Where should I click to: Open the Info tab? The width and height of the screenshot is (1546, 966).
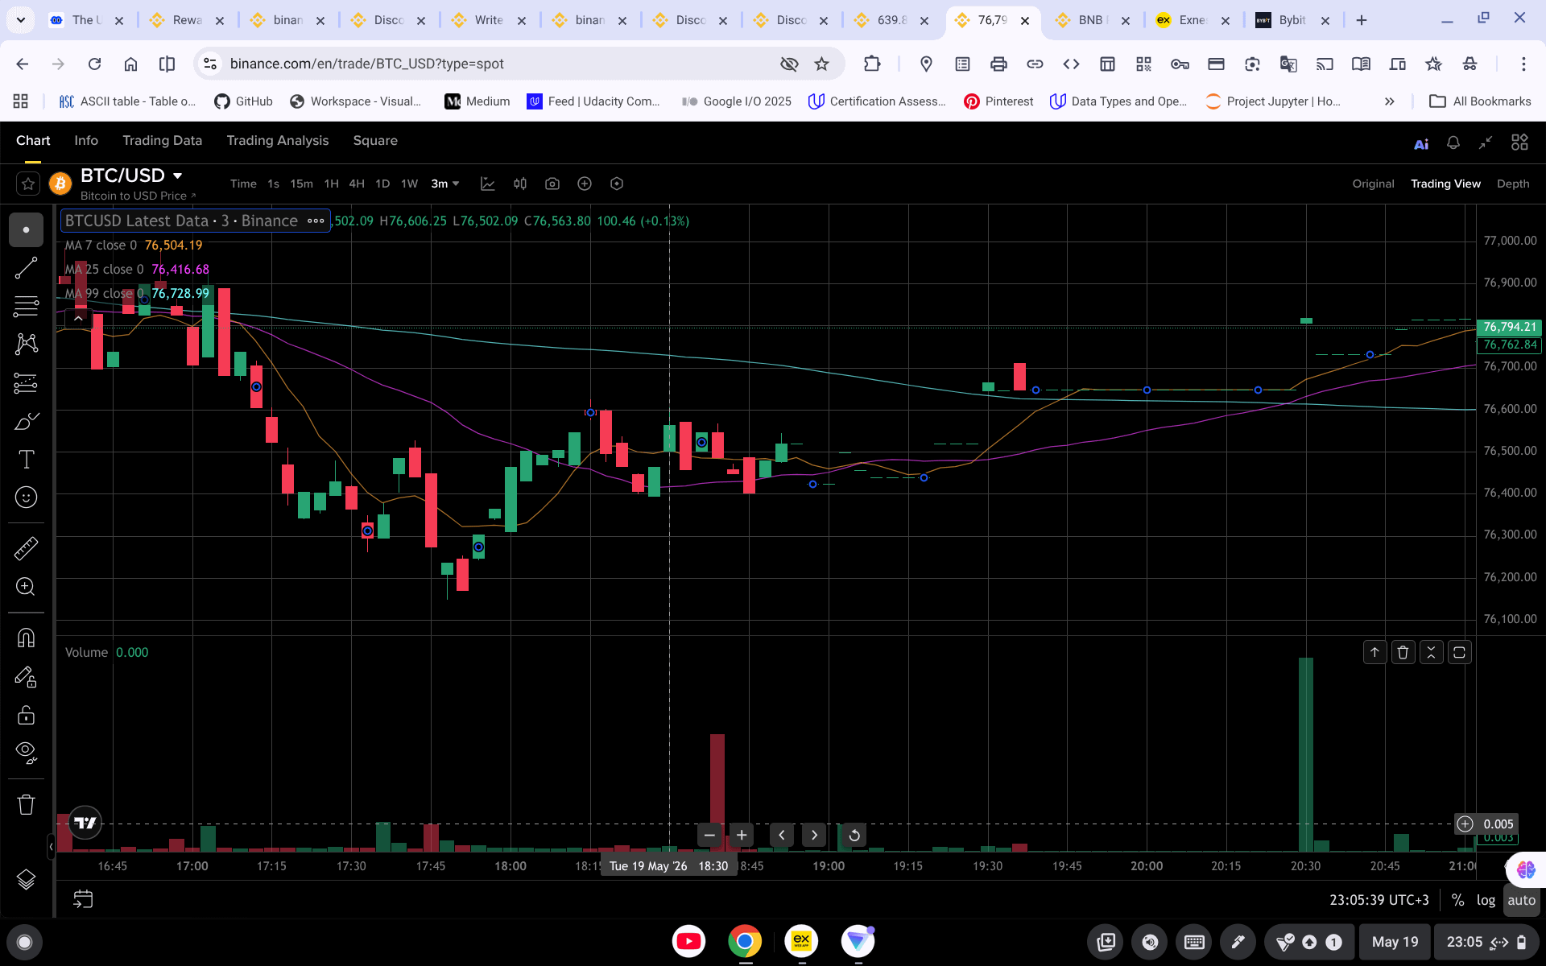(x=86, y=140)
